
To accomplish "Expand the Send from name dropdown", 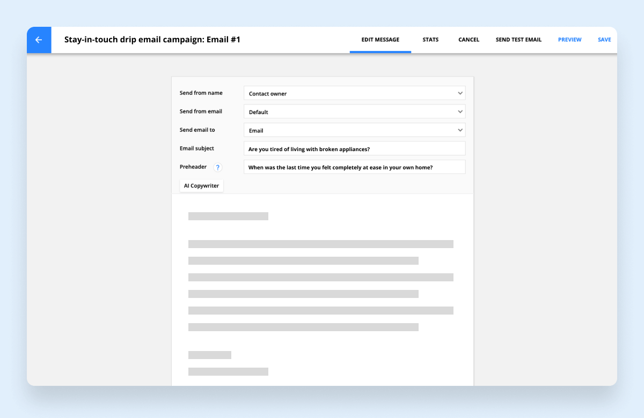I will 354,93.
